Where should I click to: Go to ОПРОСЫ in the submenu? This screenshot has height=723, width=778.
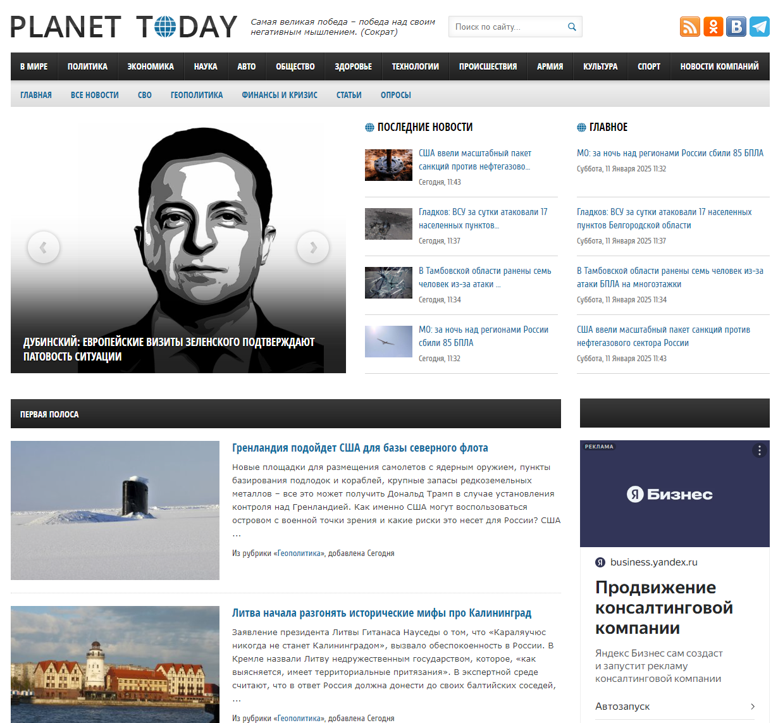click(396, 95)
